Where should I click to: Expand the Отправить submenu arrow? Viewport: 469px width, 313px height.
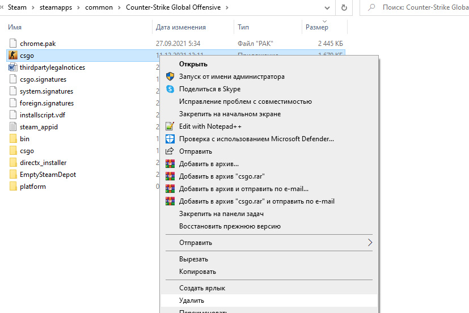[370, 243]
